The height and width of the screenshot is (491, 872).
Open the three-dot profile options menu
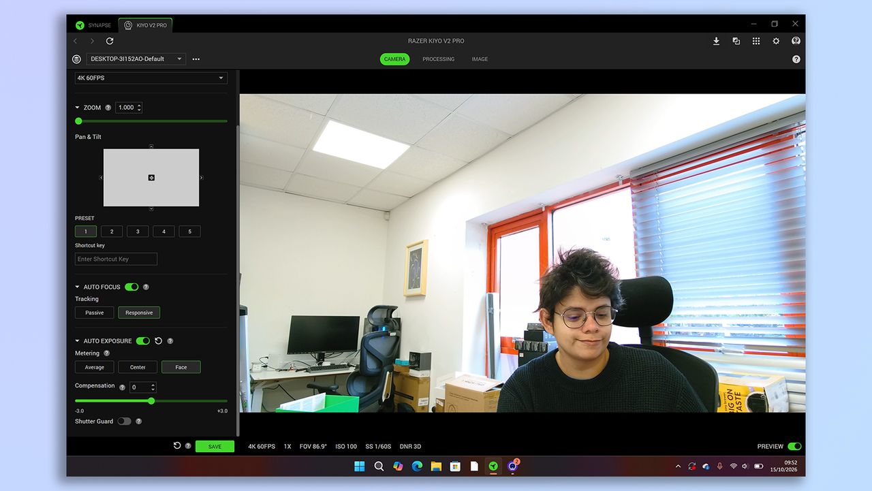[196, 59]
